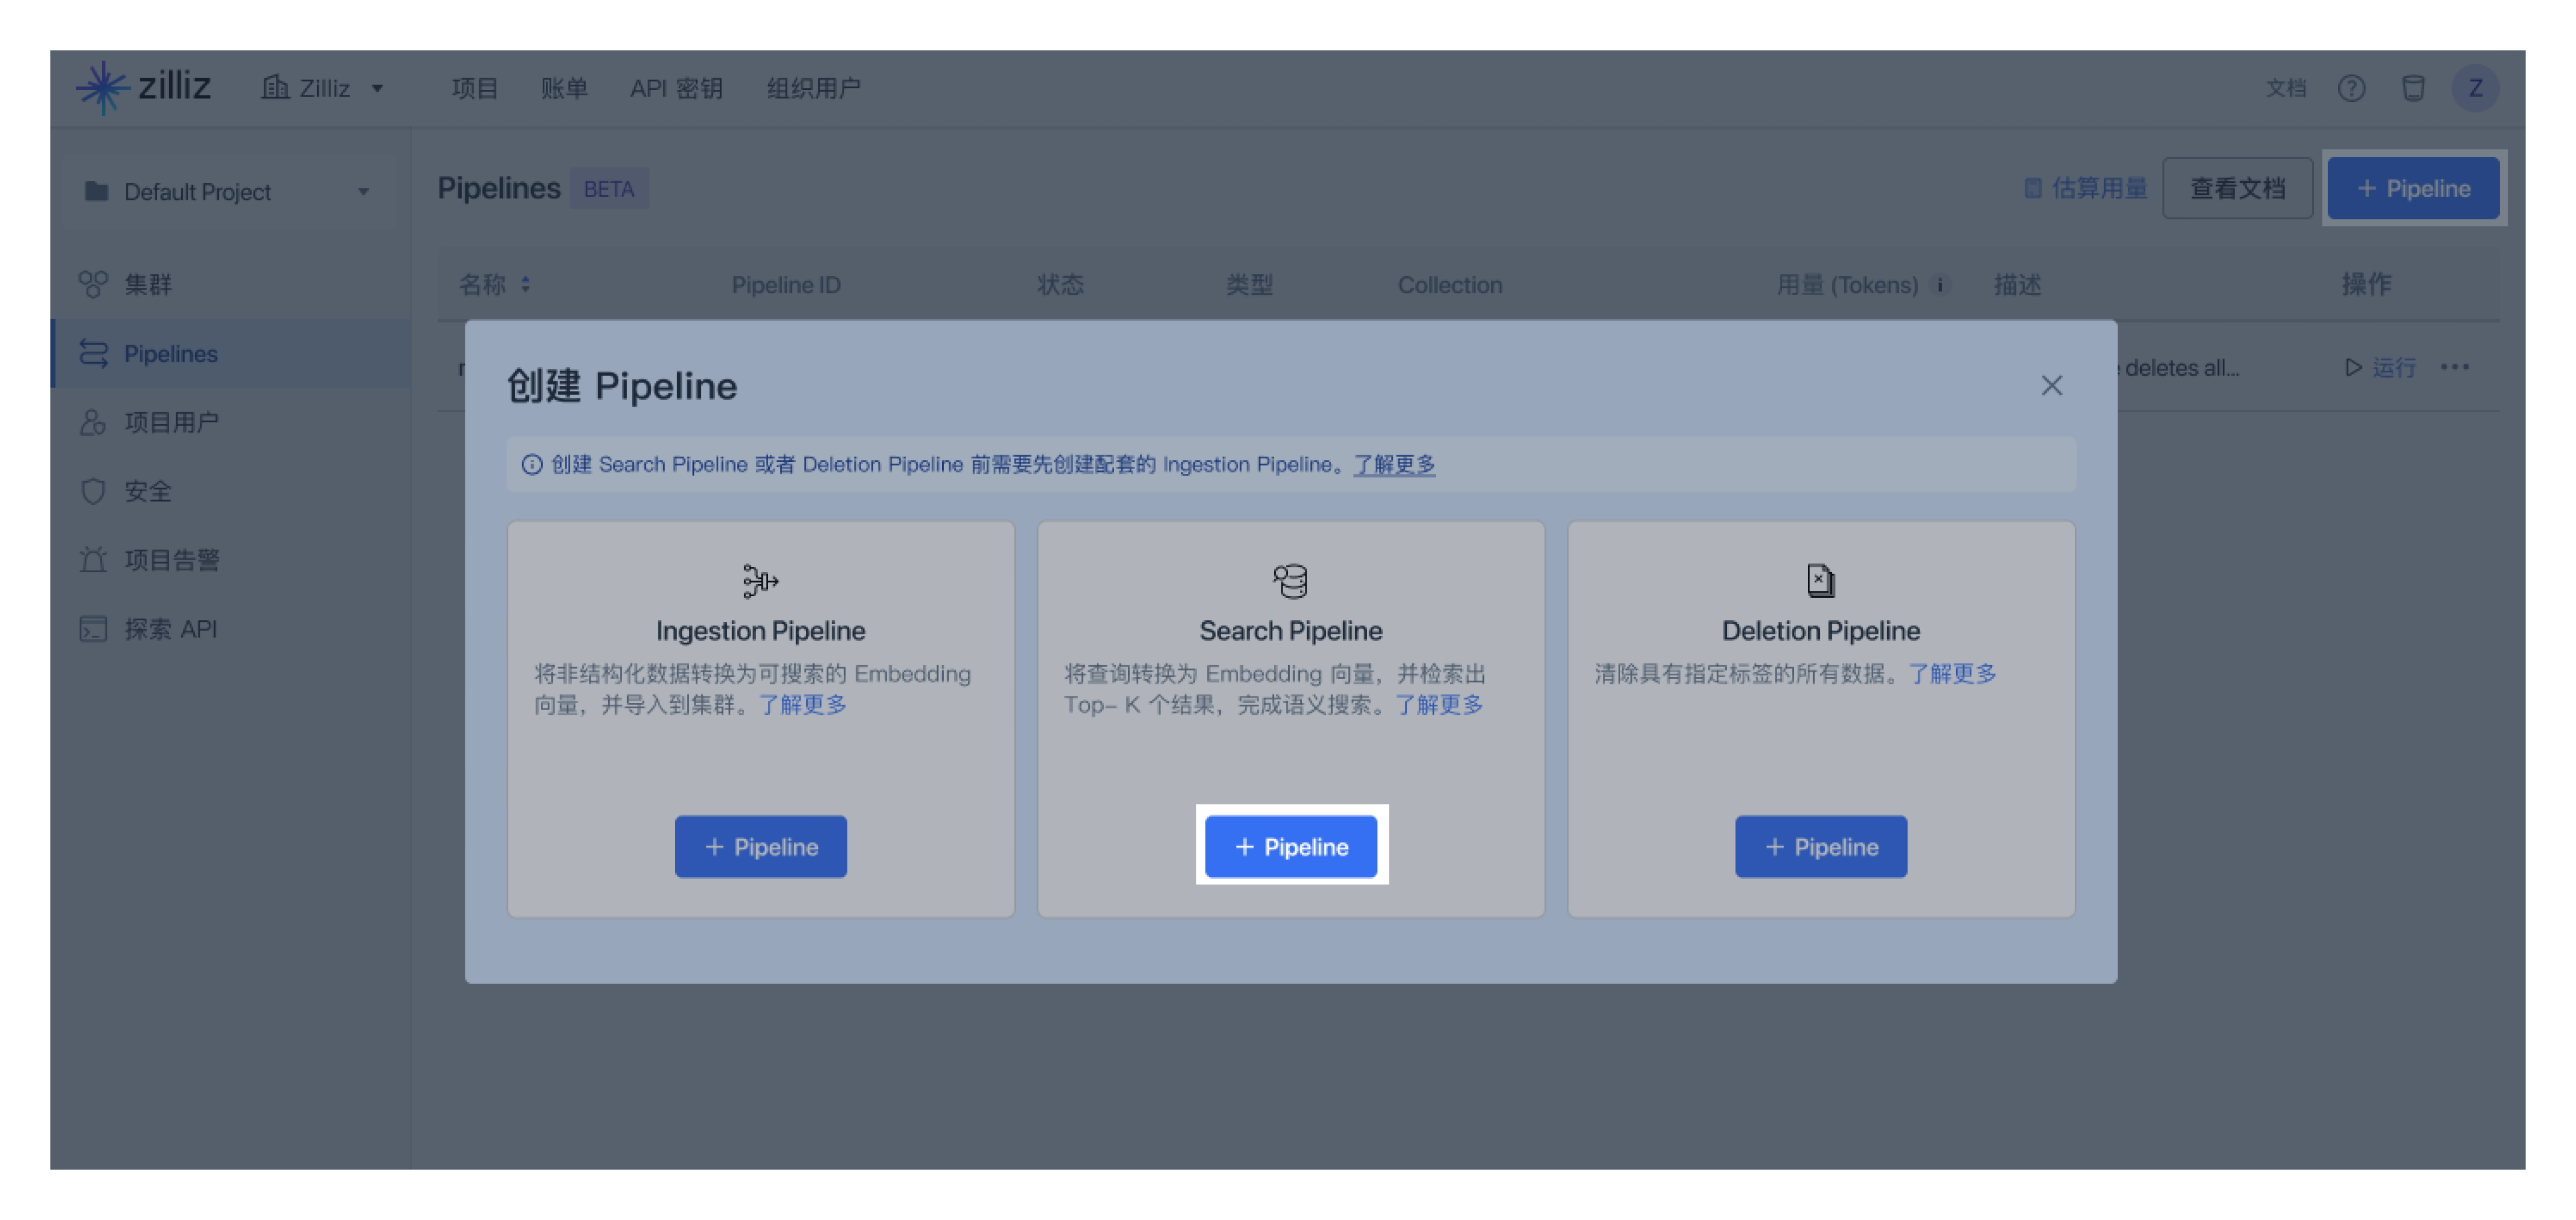The height and width of the screenshot is (1220, 2576).
Task: Click the Deletion Pipeline document icon
Action: click(x=1820, y=580)
